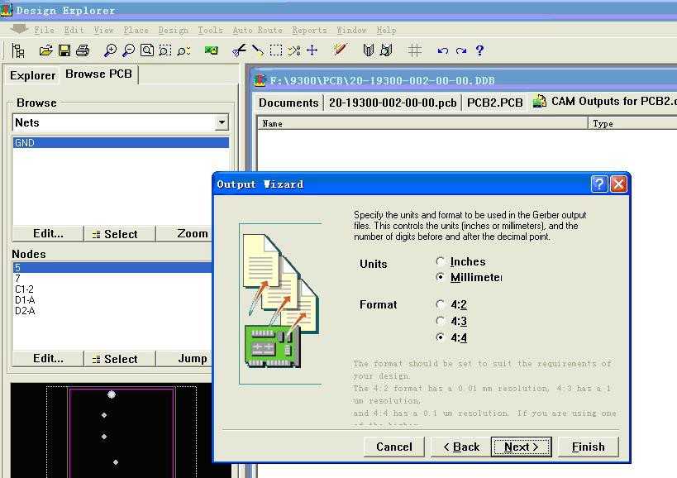Image resolution: width=677 pixels, height=478 pixels.
Task: Click the fit document zoom icon
Action: click(x=147, y=50)
